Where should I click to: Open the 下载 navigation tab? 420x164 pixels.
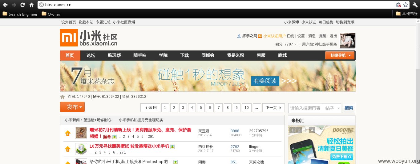pyautogui.click(x=184, y=55)
